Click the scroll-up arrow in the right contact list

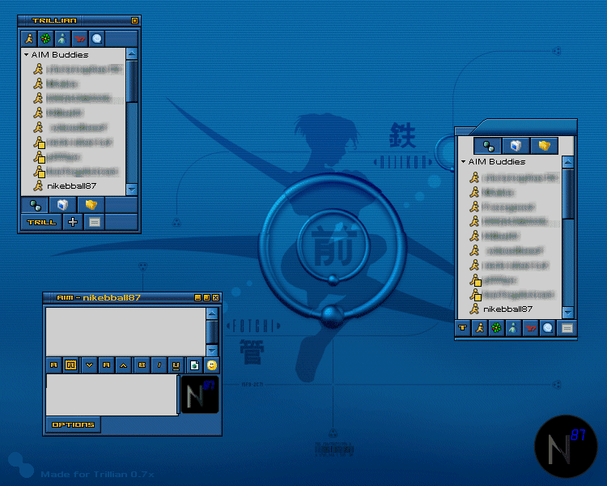pos(568,162)
